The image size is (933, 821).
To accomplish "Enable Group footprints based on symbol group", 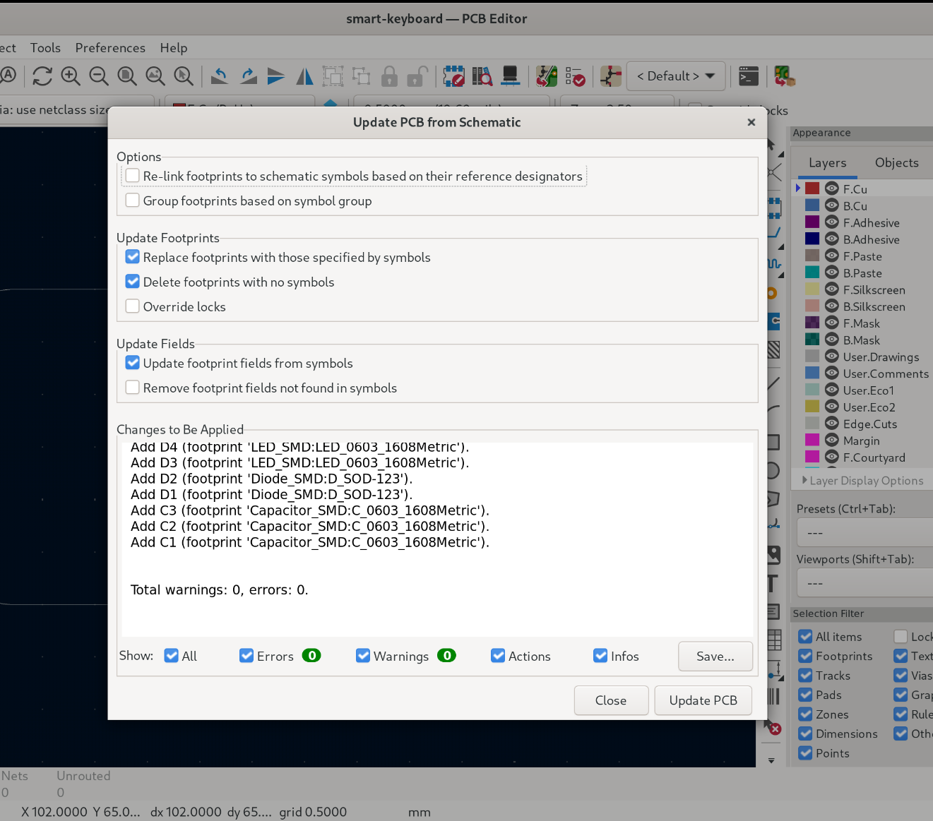I will 132,200.
